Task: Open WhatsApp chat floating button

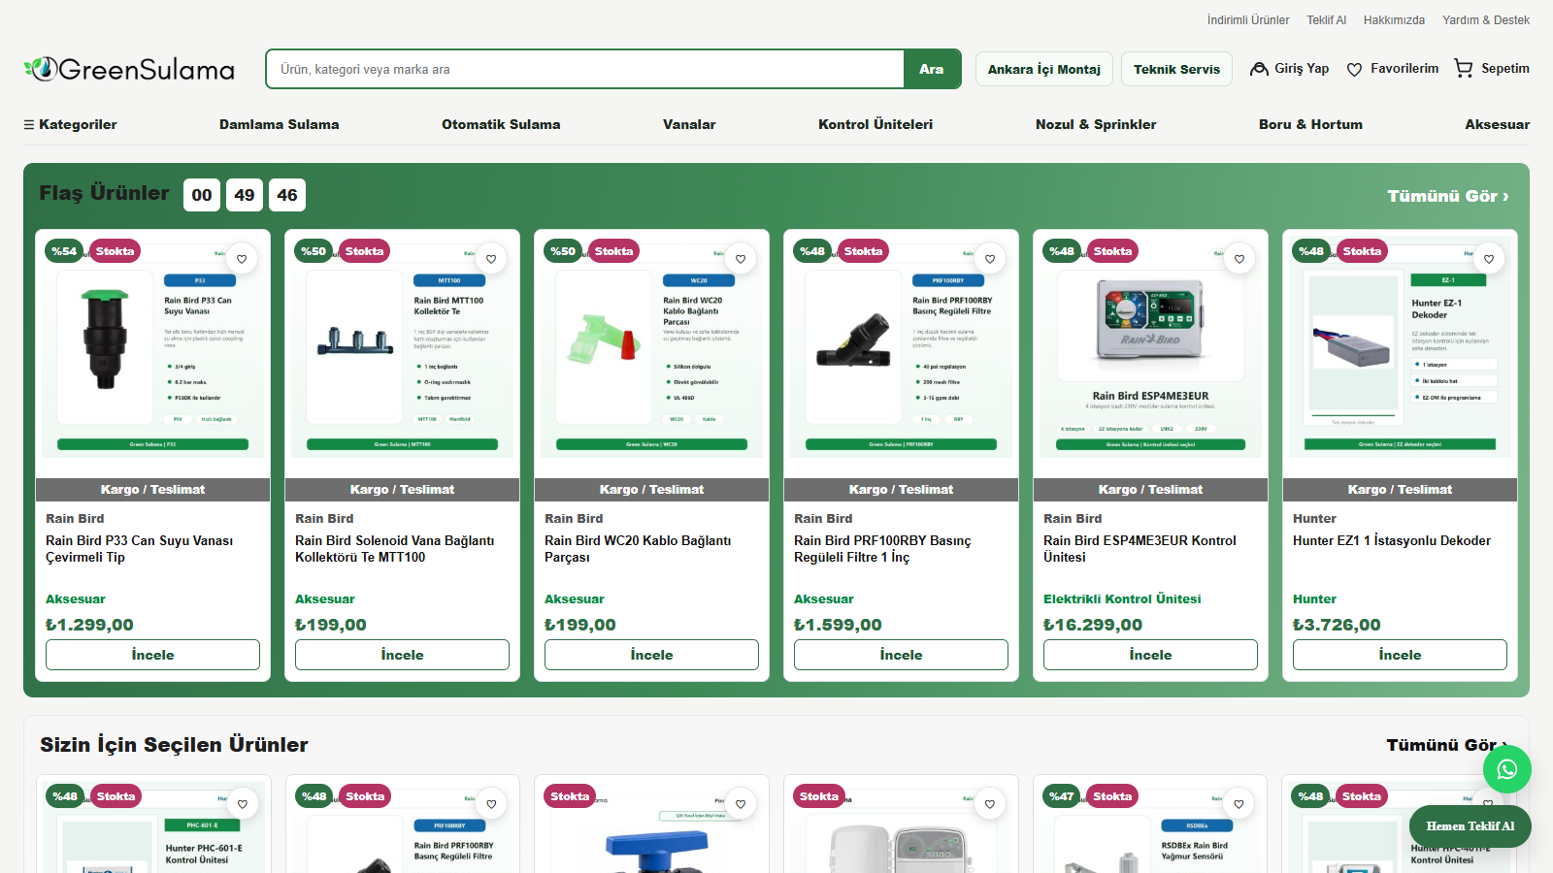Action: pos(1507,769)
